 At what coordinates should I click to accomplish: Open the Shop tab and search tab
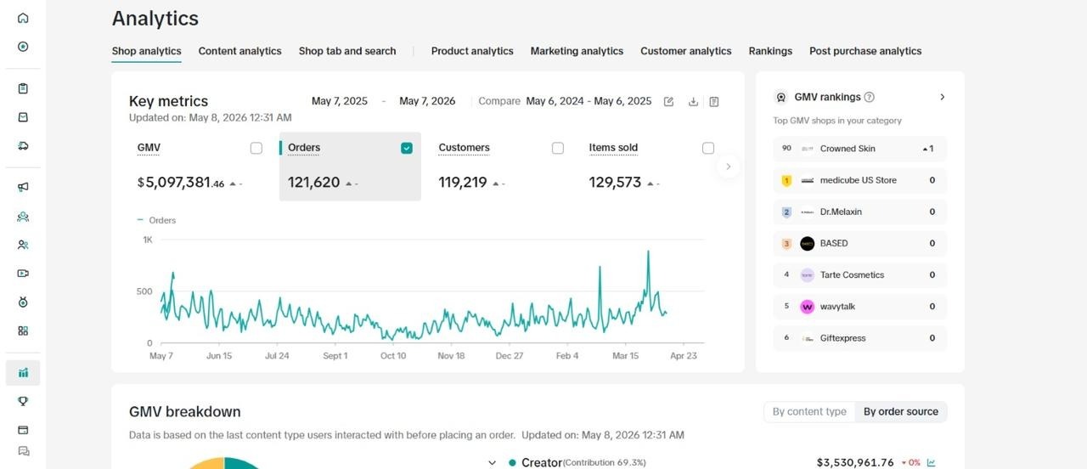(347, 51)
